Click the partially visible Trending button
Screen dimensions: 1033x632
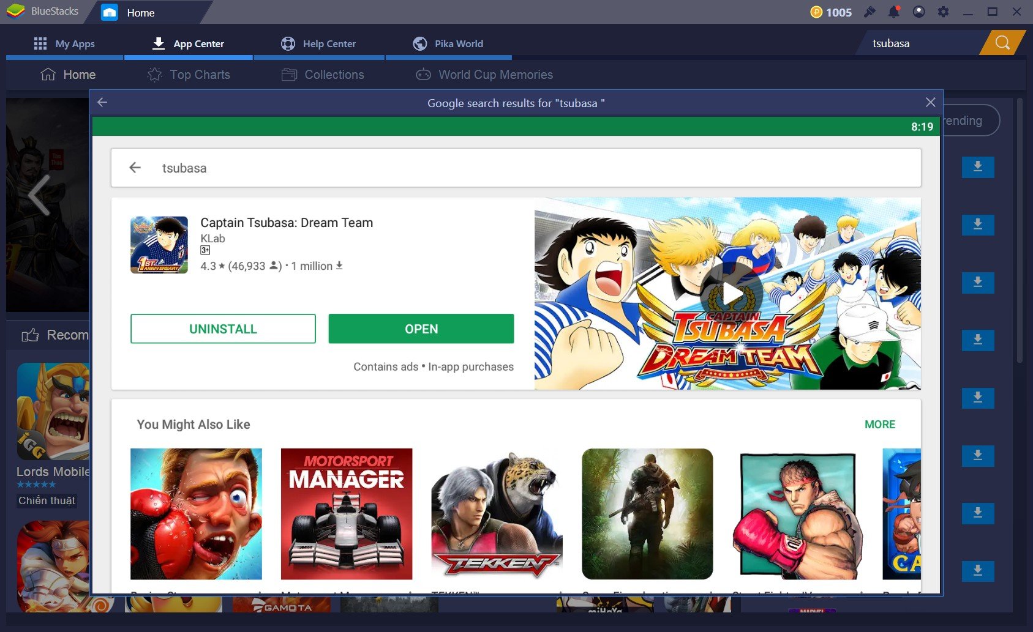coord(971,121)
